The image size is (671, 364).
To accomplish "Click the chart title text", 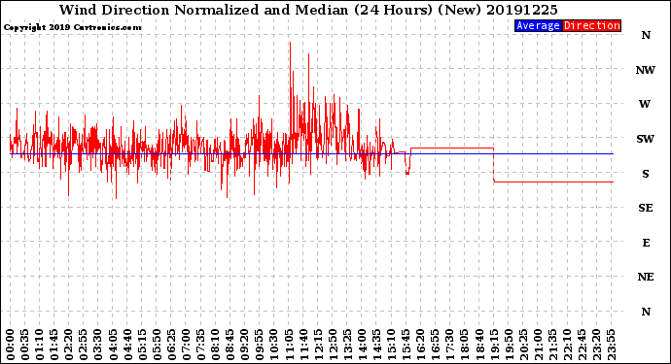I will (x=308, y=10).
